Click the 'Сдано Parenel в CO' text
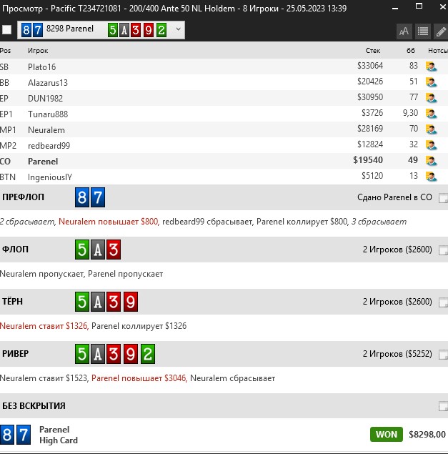This screenshot has width=448, height=454. coord(394,197)
